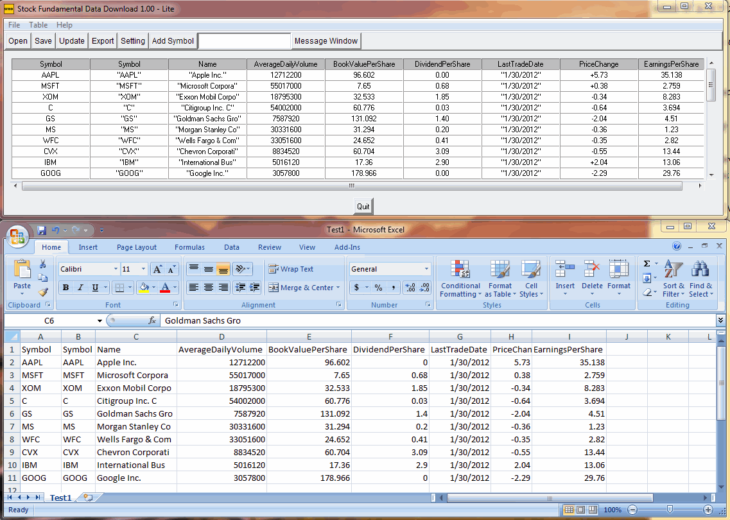Toggle Middle Align vertical alignment
Image resolution: width=730 pixels, height=520 pixels.
coord(209,269)
